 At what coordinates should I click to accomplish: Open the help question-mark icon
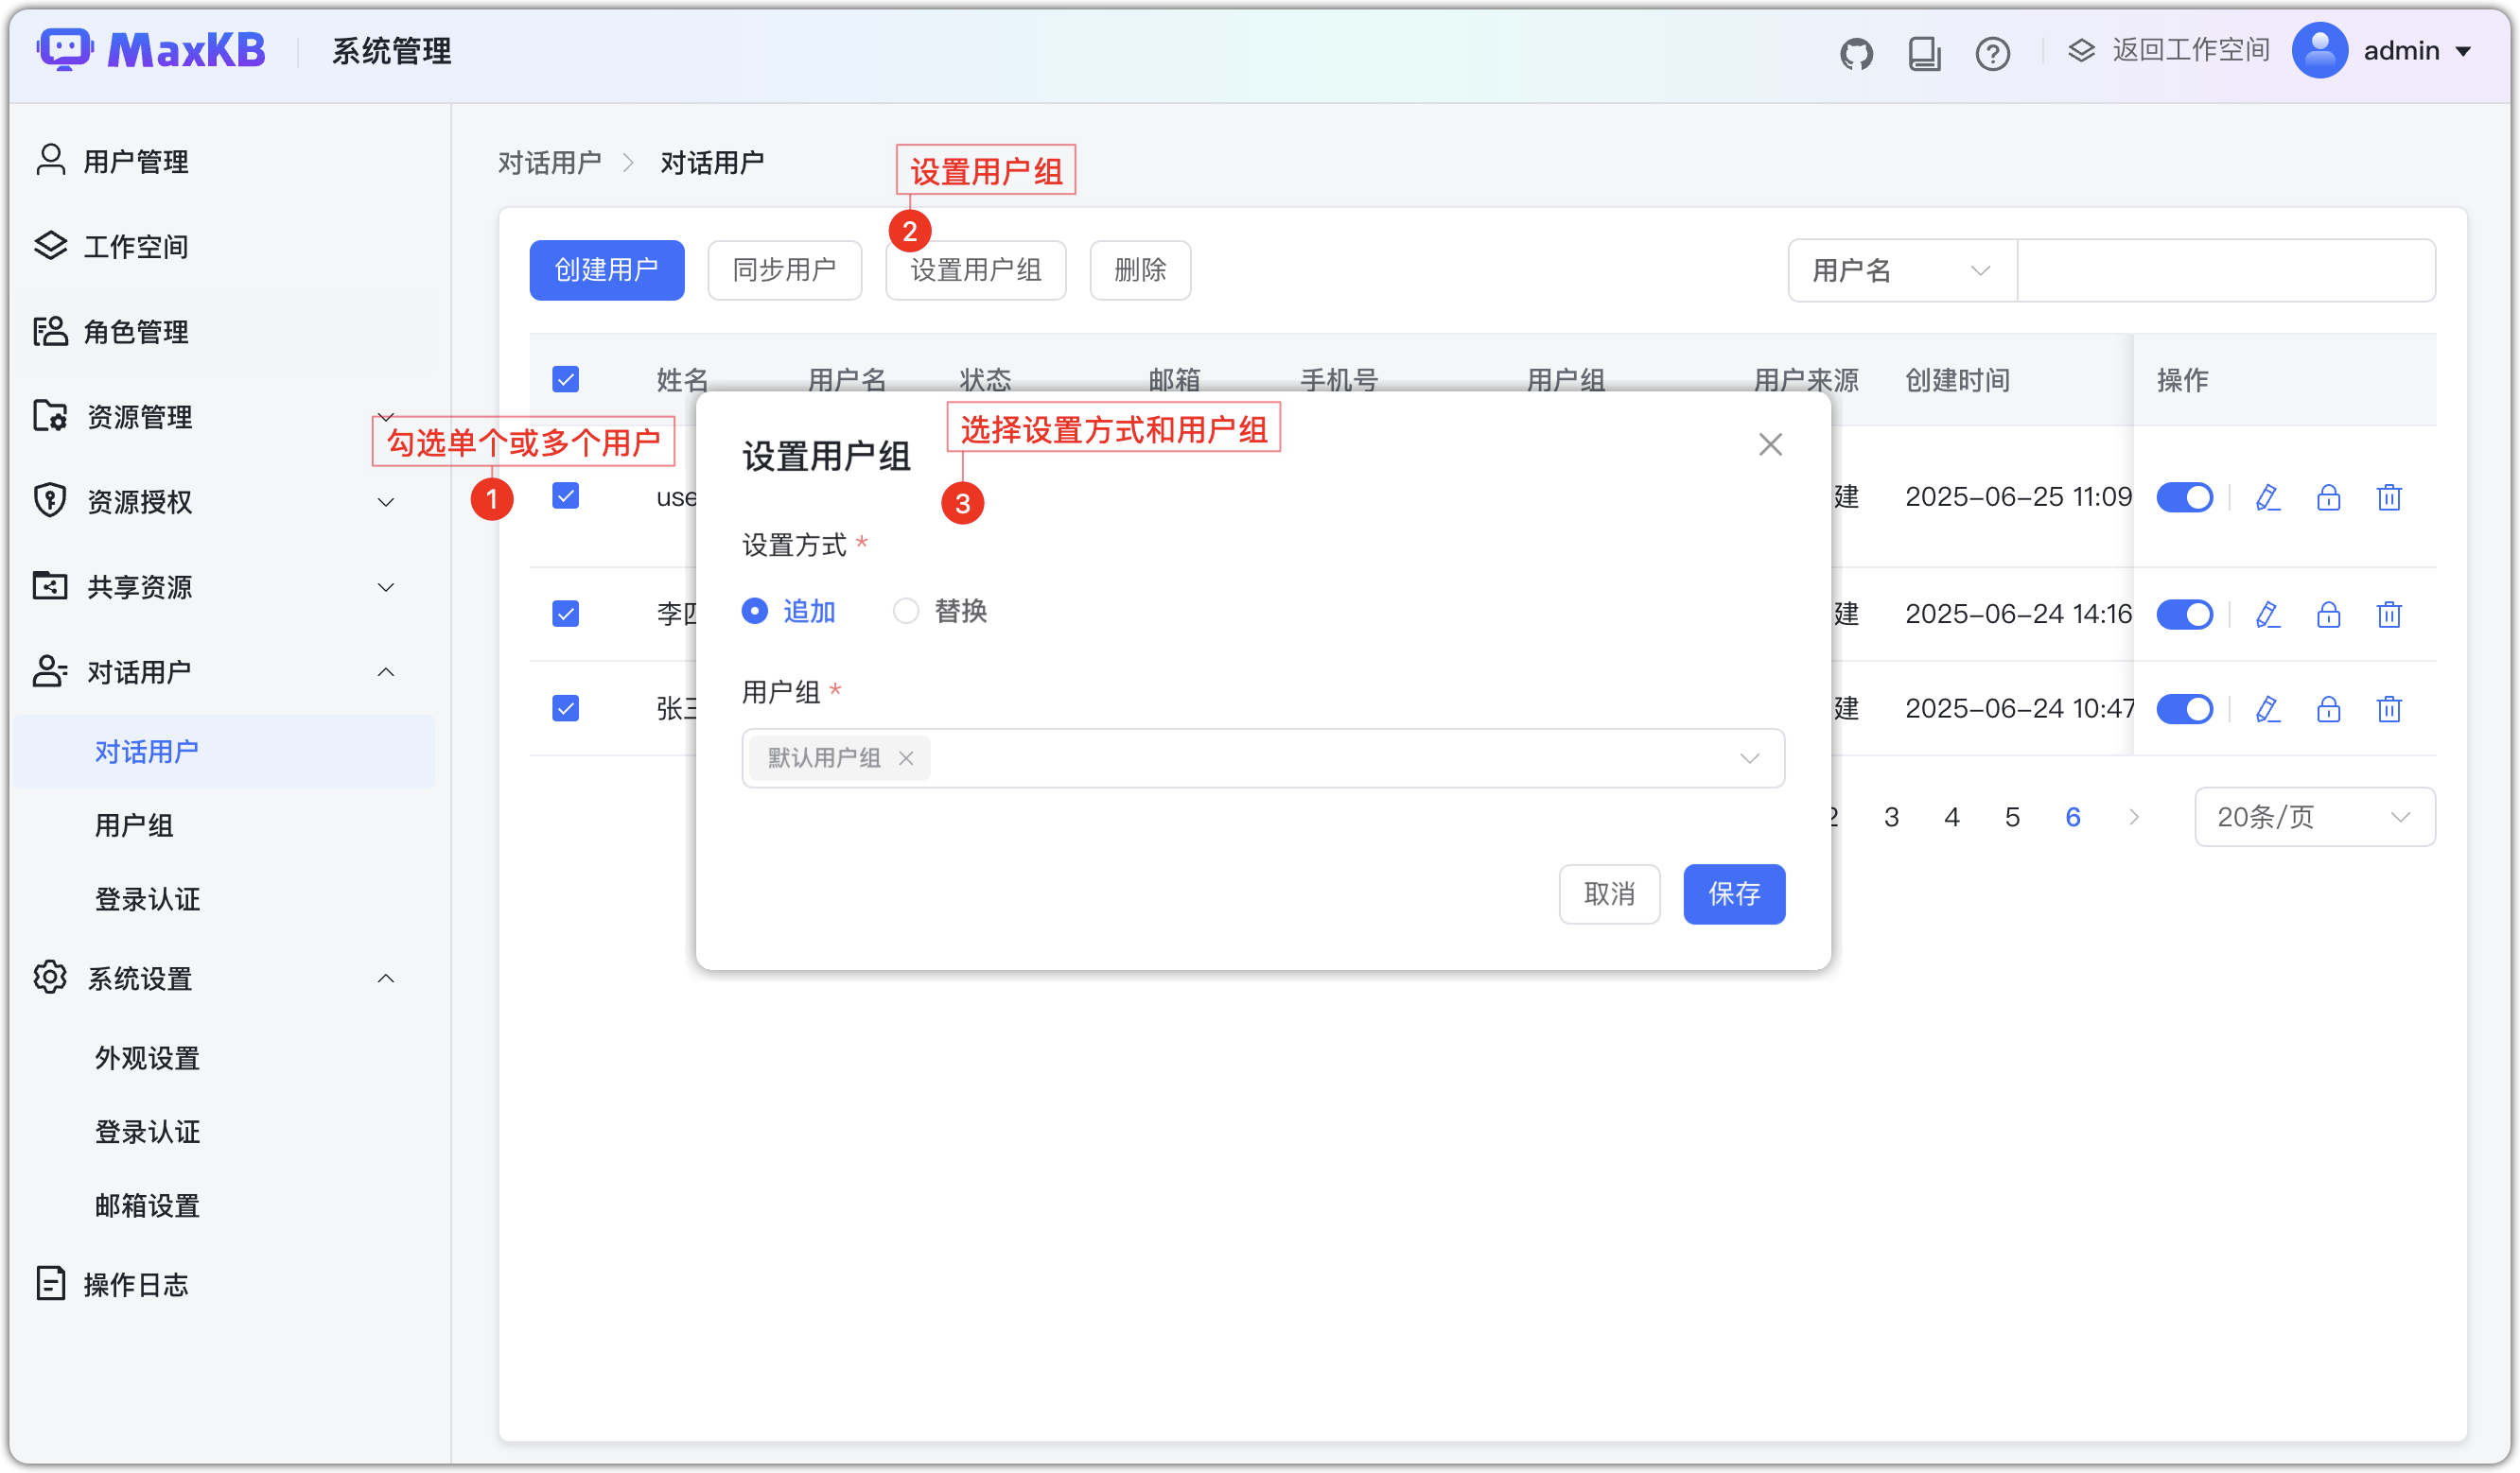(1992, 52)
